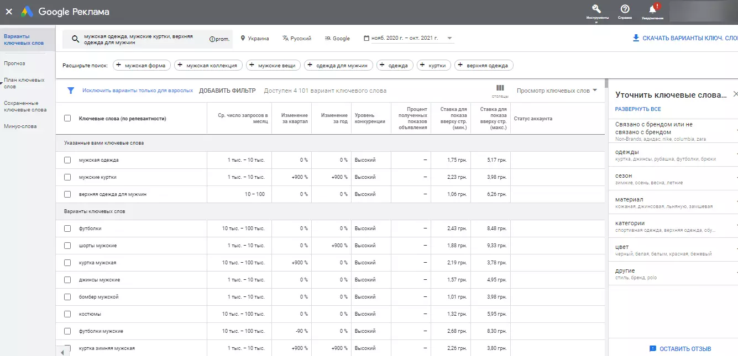Sort by Уровень конкуренции column header

(x=370, y=118)
